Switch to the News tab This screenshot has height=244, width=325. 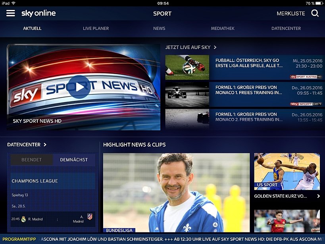click(x=159, y=29)
